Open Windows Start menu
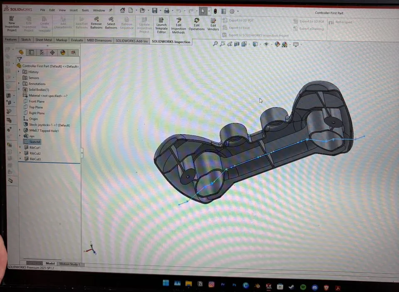The height and width of the screenshot is (292, 399). point(166,283)
